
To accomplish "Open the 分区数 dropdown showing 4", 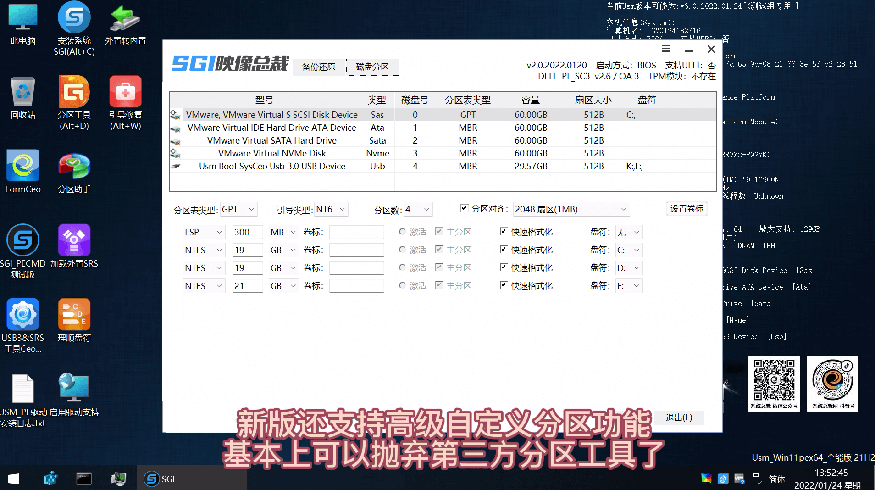I will [x=417, y=209].
